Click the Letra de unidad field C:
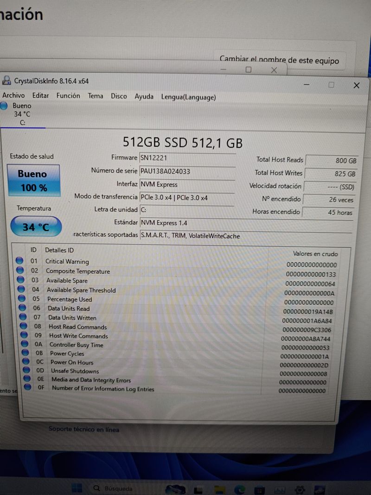The image size is (371, 495). pos(187,210)
